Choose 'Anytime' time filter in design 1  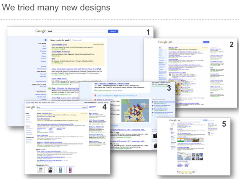[x=44, y=67]
